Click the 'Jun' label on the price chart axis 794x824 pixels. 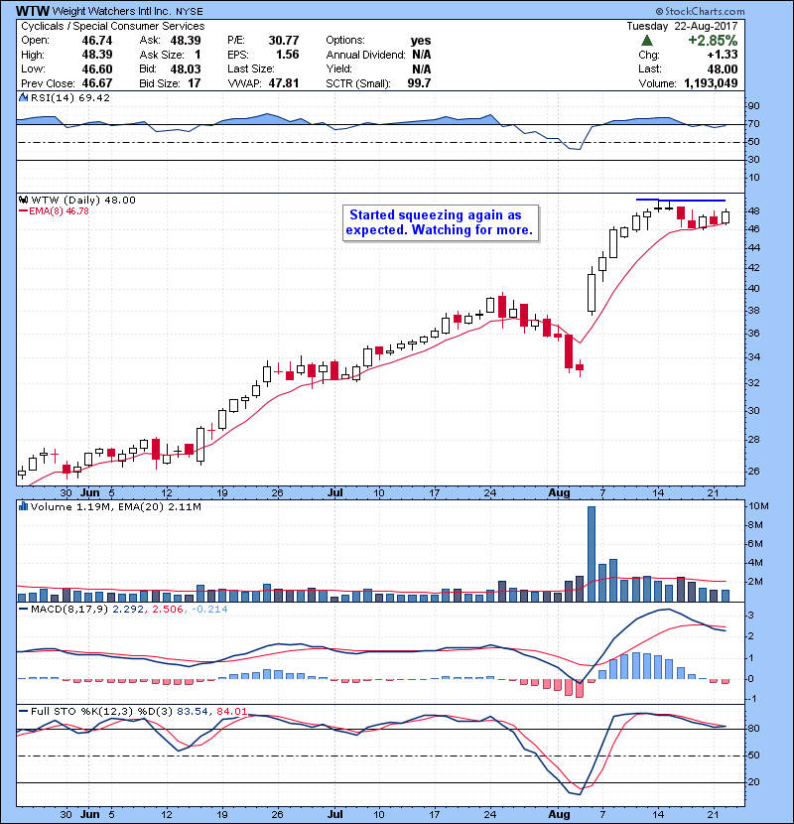90,493
